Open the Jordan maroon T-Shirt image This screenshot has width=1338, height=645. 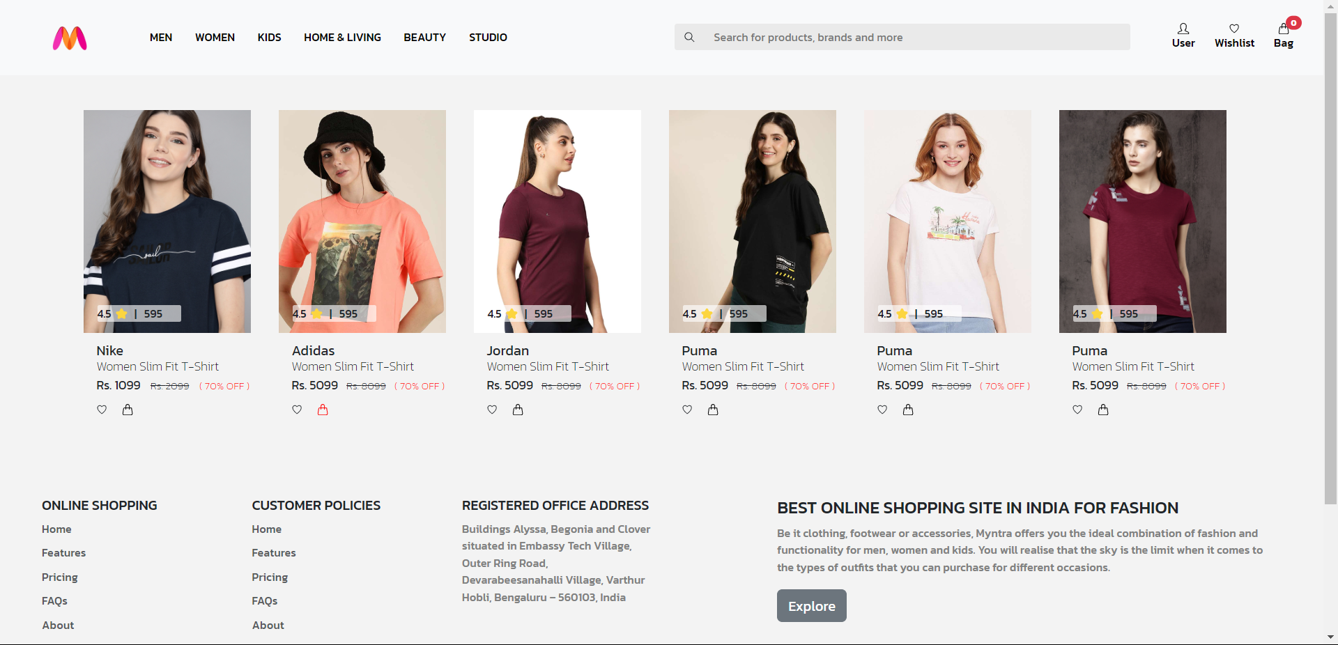(557, 222)
